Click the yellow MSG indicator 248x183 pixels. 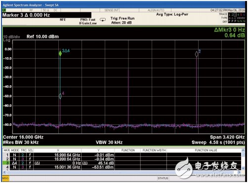[x=5, y=178]
